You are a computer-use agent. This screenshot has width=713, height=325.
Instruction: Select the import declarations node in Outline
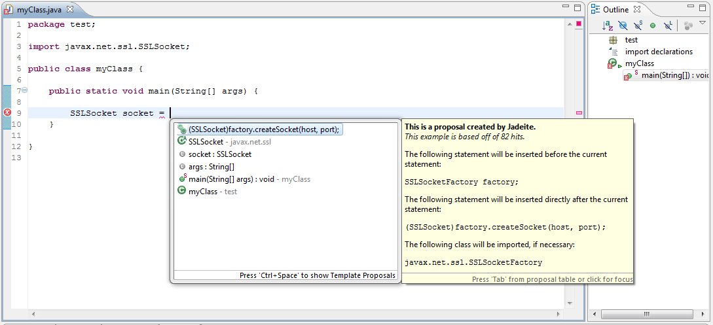658,52
